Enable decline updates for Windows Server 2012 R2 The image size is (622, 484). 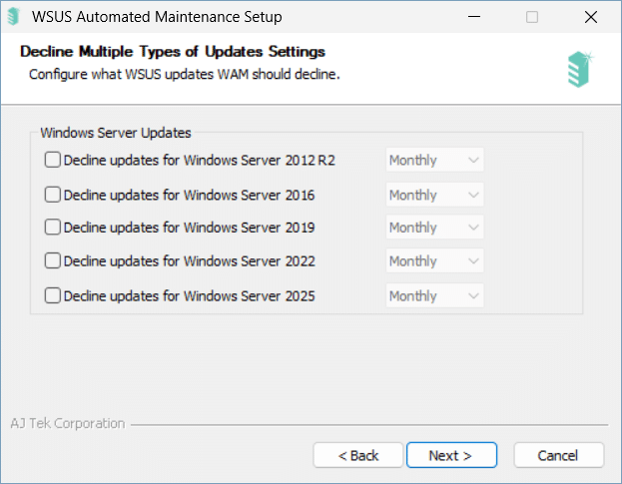click(52, 160)
